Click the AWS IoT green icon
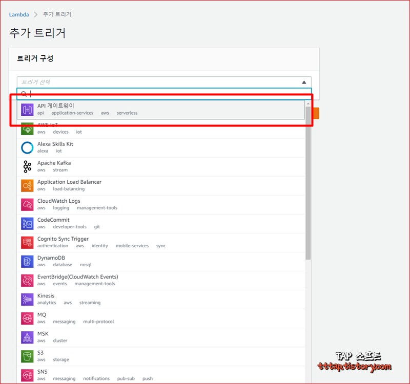This screenshot has height=384, width=410. point(27,129)
